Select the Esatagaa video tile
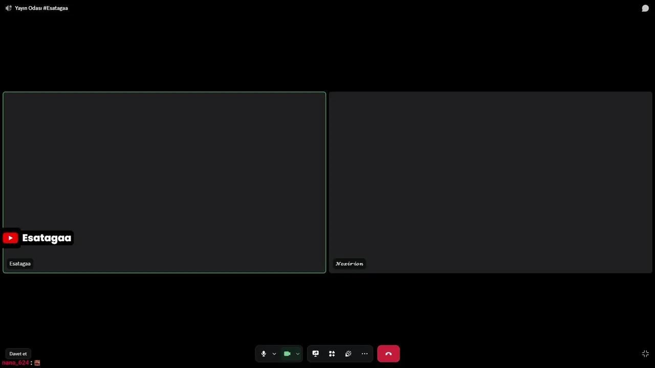Screen dimensions: 655x368 [x=164, y=182]
